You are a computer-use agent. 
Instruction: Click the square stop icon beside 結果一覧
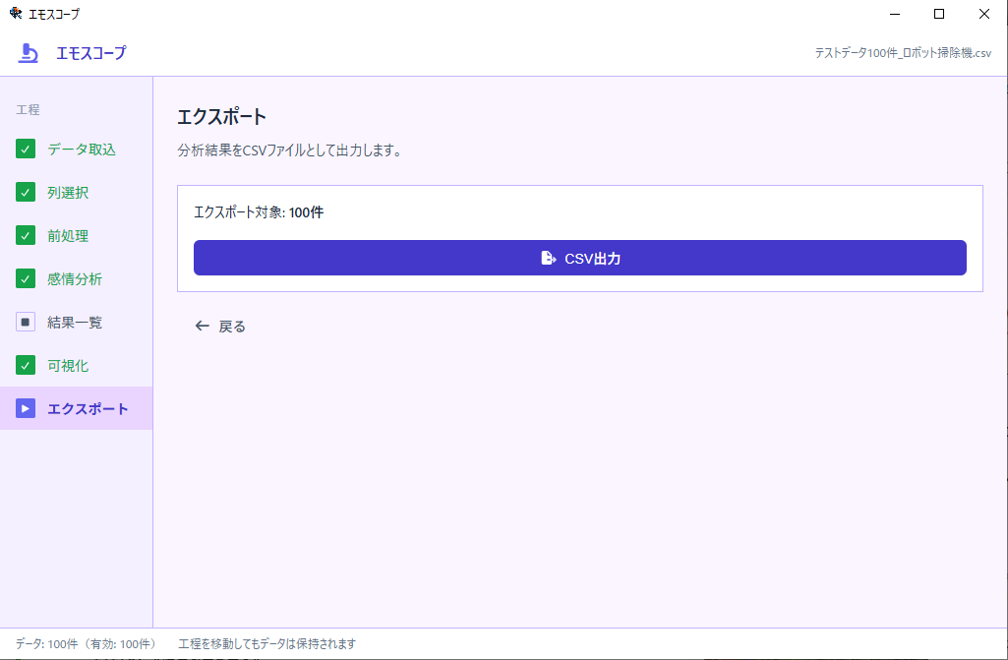(x=25, y=322)
